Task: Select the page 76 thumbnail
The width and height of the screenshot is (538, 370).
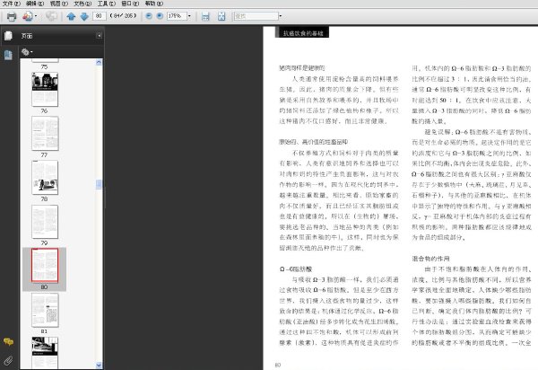Action: [x=45, y=89]
